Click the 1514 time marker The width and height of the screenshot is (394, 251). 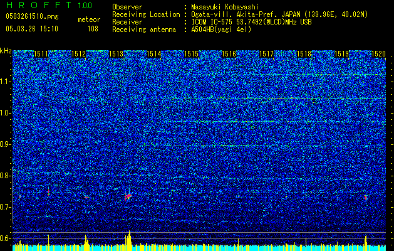pyautogui.click(x=154, y=54)
